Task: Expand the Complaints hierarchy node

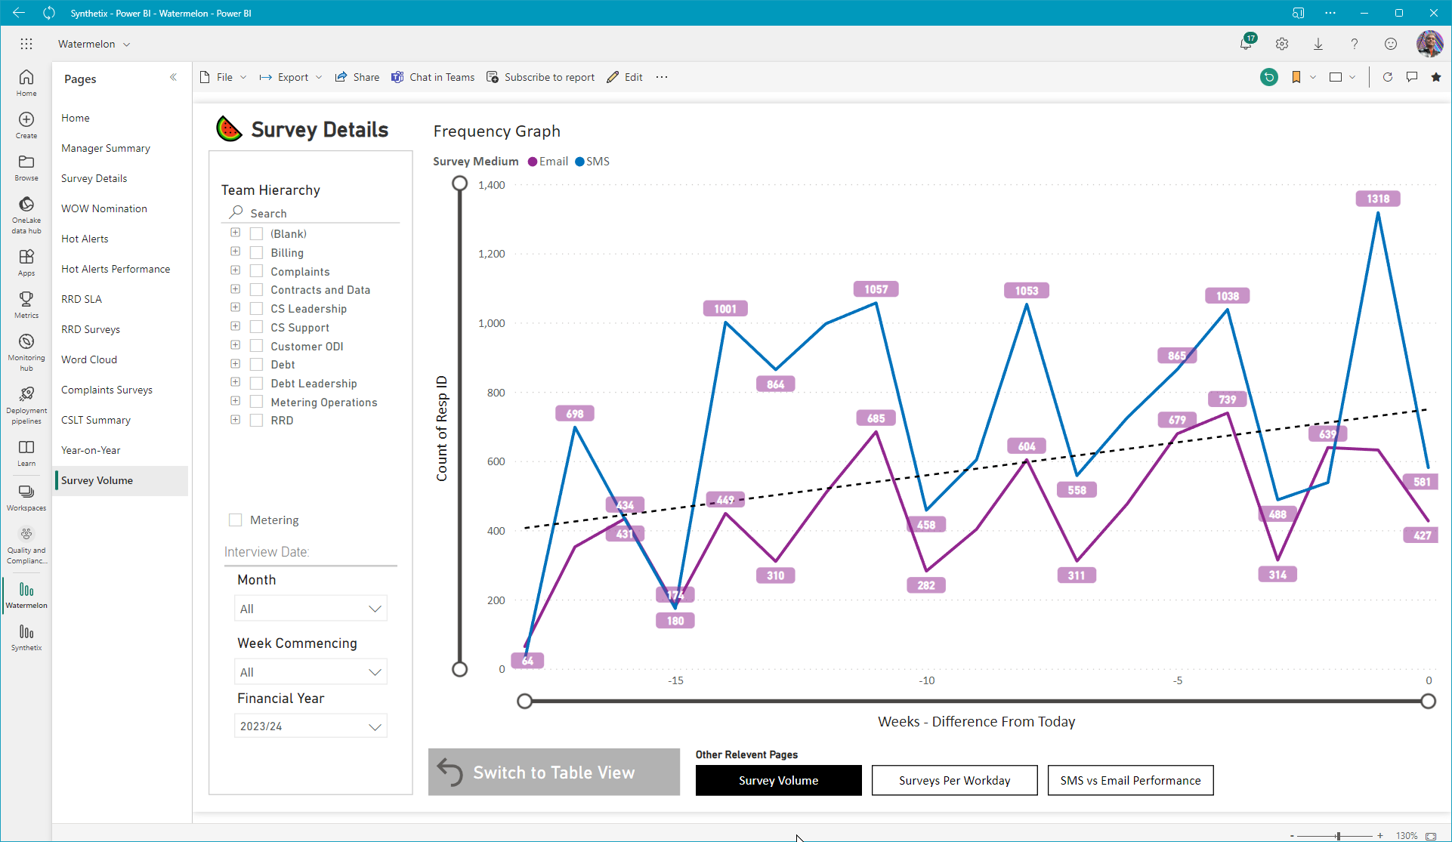Action: [x=236, y=270]
